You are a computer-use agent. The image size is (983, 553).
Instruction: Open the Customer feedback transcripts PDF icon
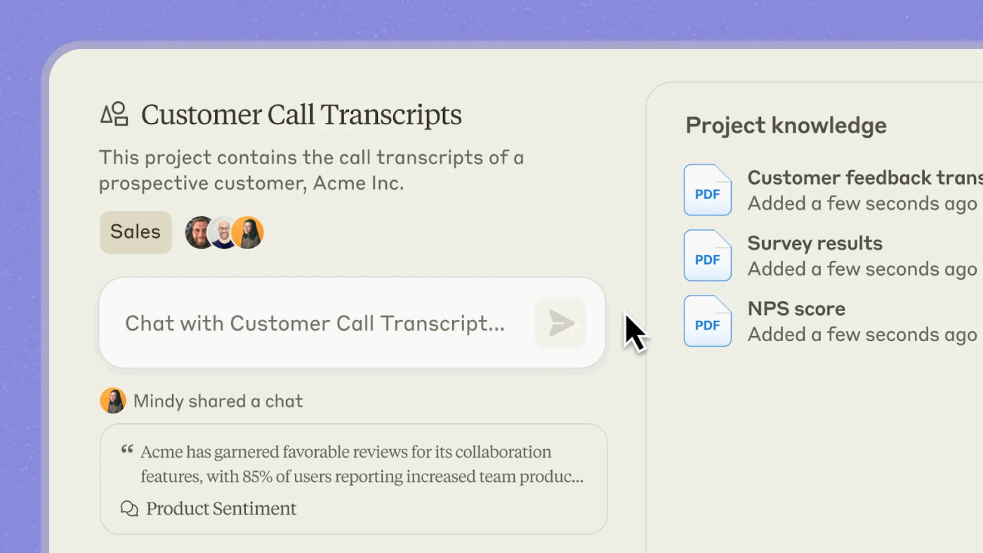[x=707, y=189]
